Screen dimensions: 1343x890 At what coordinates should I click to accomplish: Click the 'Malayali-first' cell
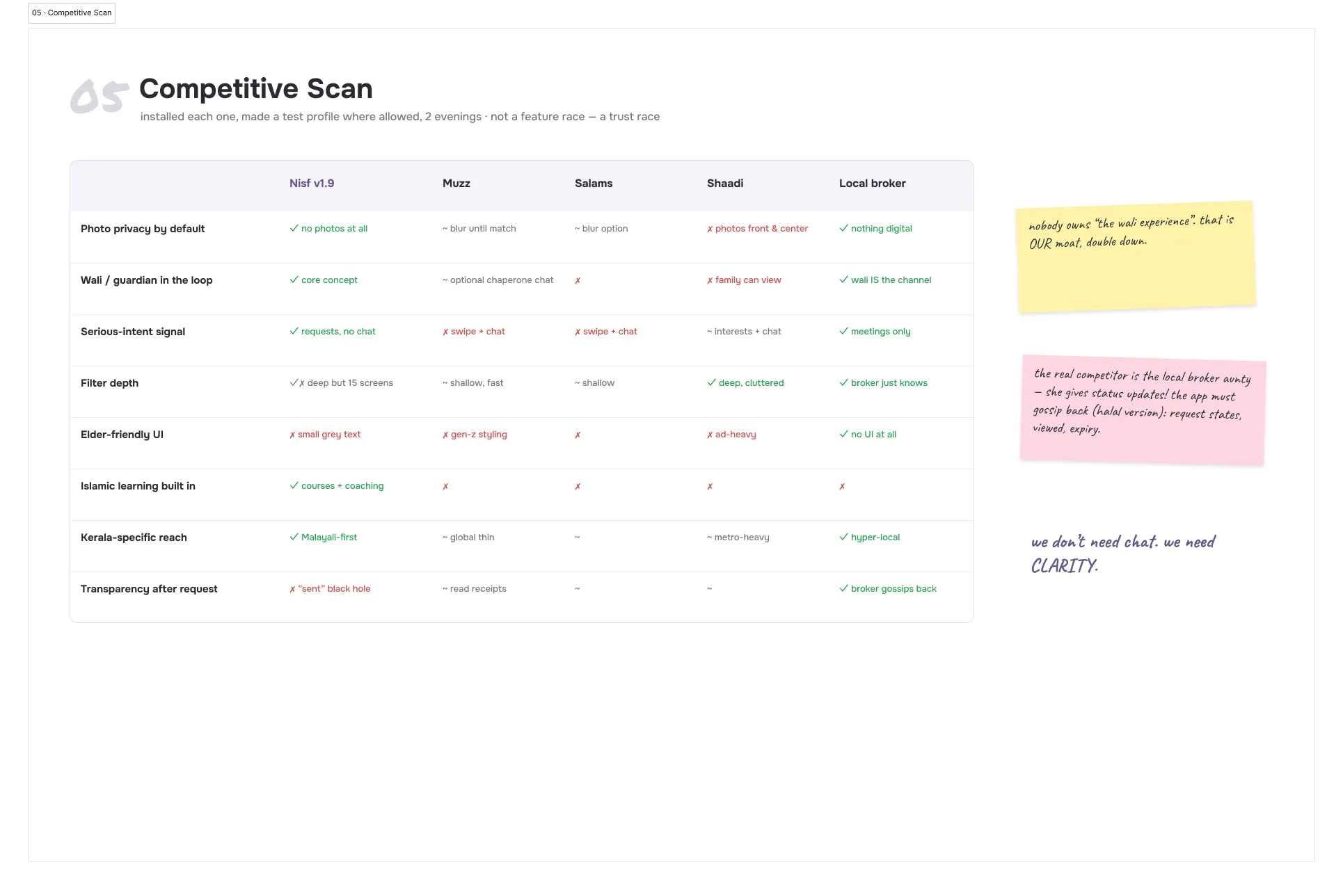pos(323,537)
